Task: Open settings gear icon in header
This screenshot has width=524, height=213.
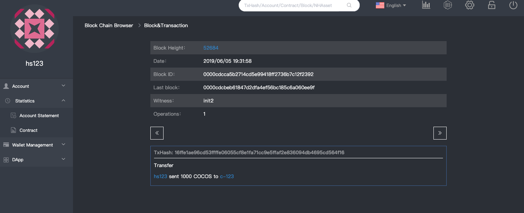Action: [x=470, y=5]
